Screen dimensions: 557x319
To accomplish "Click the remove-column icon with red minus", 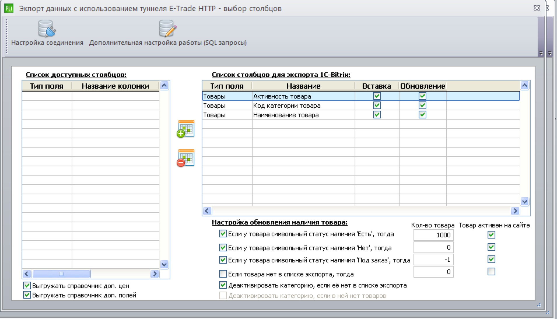I will click(185, 158).
